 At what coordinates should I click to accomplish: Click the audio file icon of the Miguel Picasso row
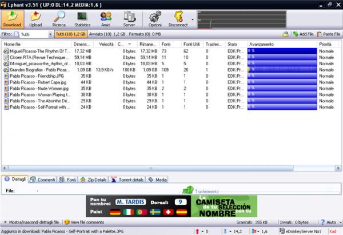click(6, 51)
